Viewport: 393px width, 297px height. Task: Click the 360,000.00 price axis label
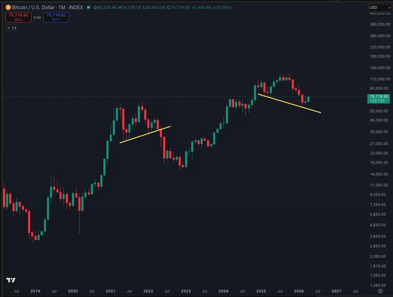tap(380, 24)
